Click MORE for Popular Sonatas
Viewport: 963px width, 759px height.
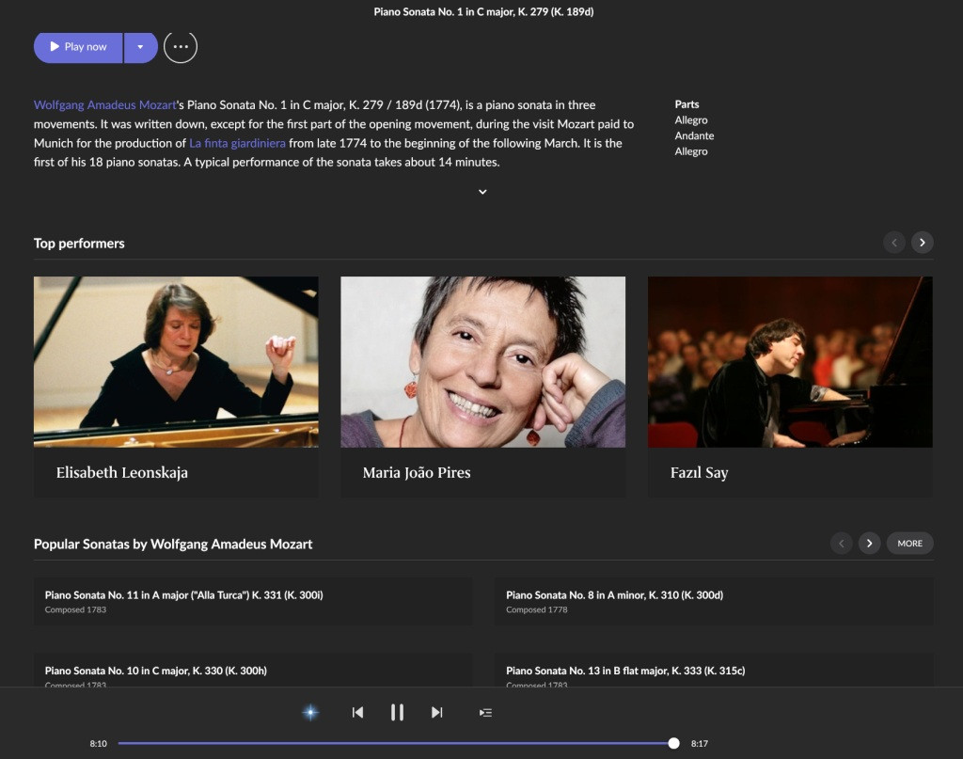(x=909, y=543)
